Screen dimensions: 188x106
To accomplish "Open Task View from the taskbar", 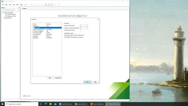I will pos(41,104).
